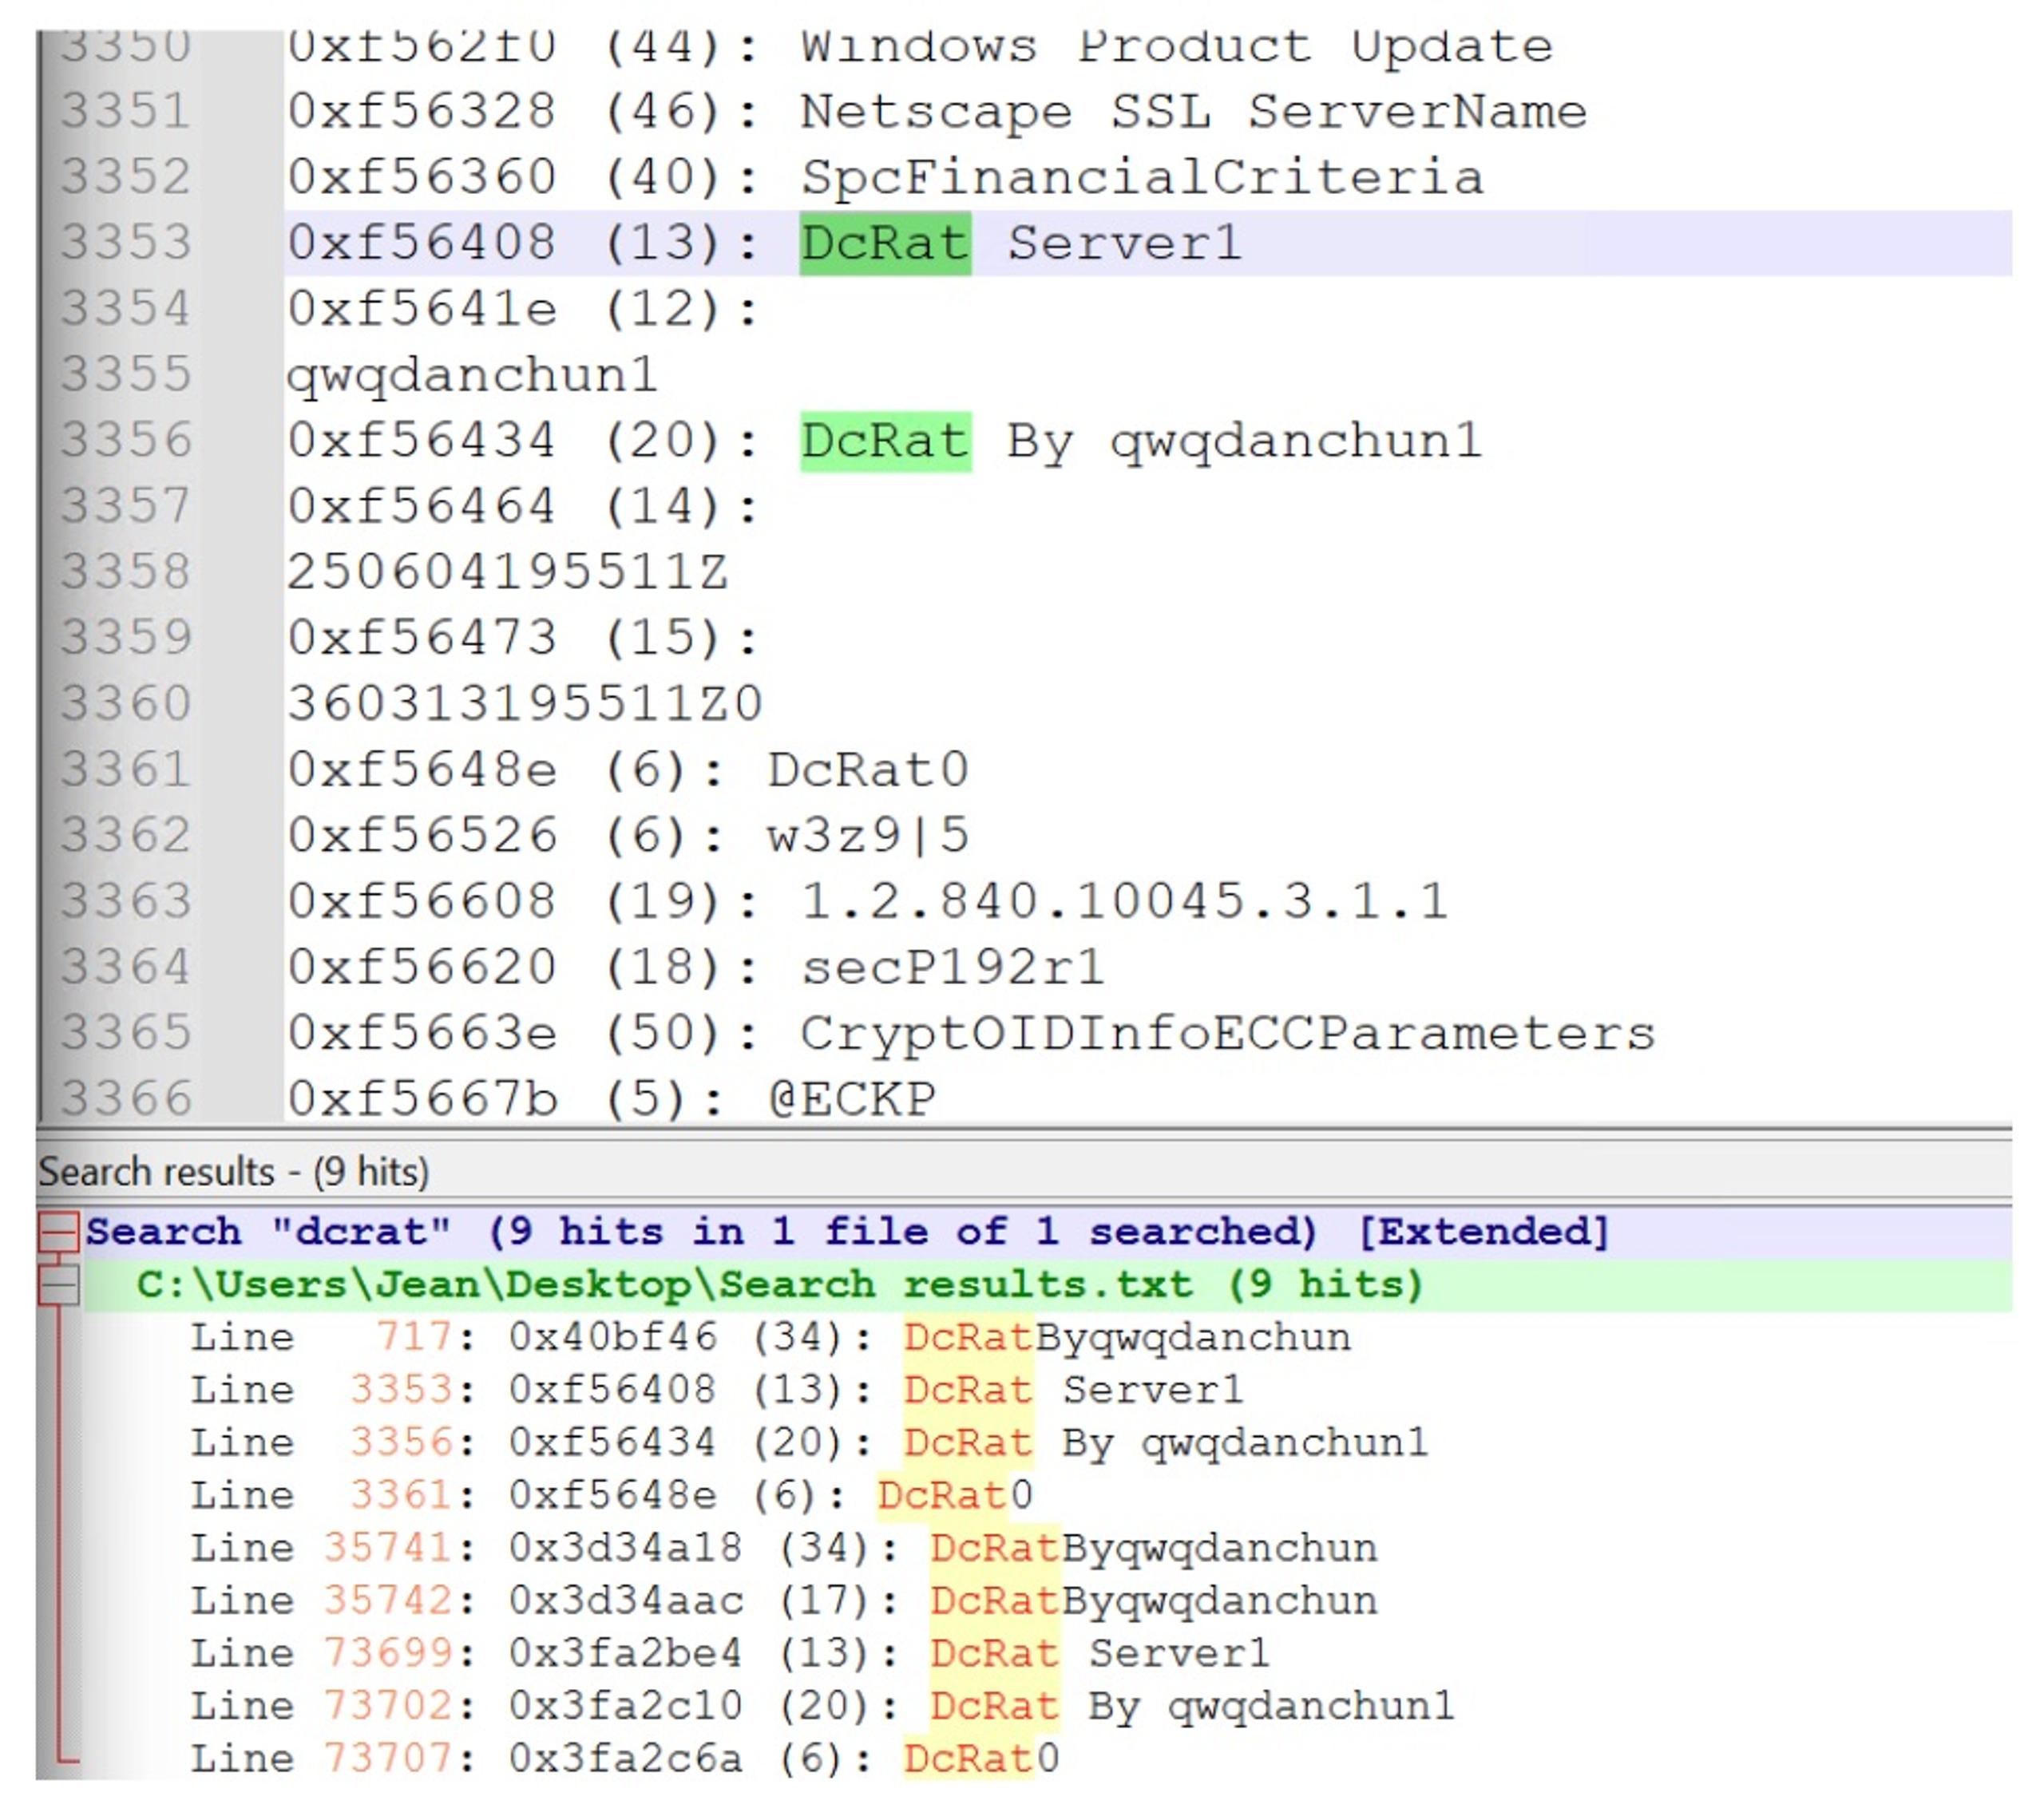Click offset "0xf56328" on editor line 3351
Image resolution: width=2044 pixels, height=1820 pixels.
click(421, 111)
